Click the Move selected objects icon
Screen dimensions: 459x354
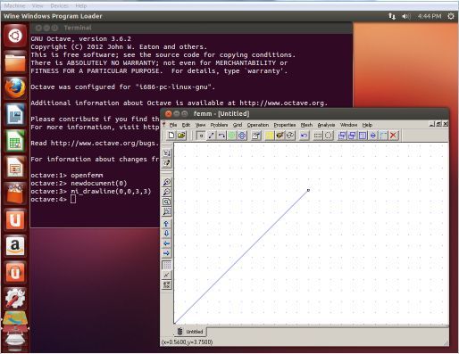click(x=342, y=136)
